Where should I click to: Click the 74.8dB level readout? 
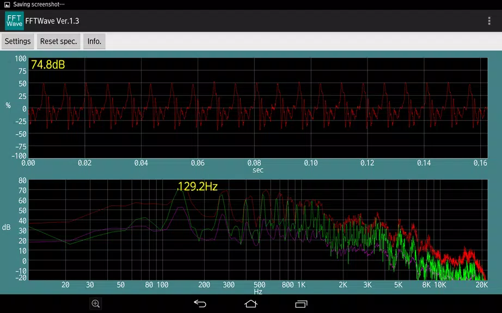[47, 64]
